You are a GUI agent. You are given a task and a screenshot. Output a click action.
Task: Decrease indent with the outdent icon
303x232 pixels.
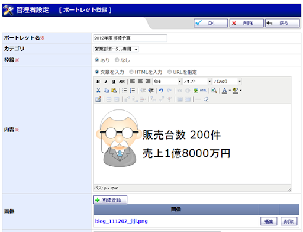click(x=143, y=91)
